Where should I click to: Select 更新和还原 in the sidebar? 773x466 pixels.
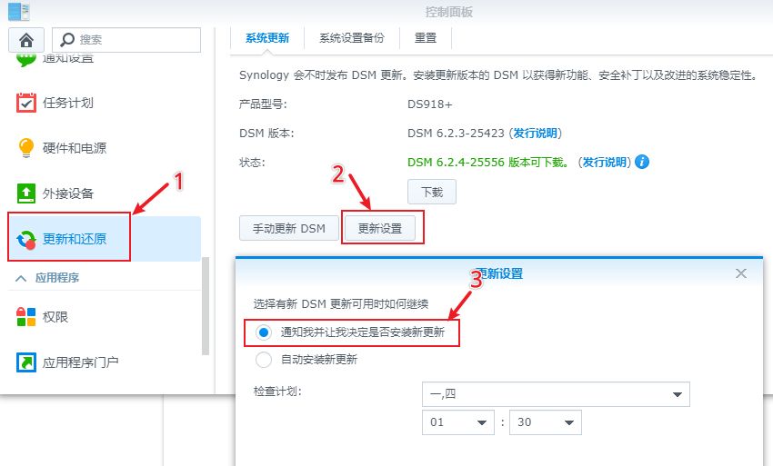(x=105, y=239)
